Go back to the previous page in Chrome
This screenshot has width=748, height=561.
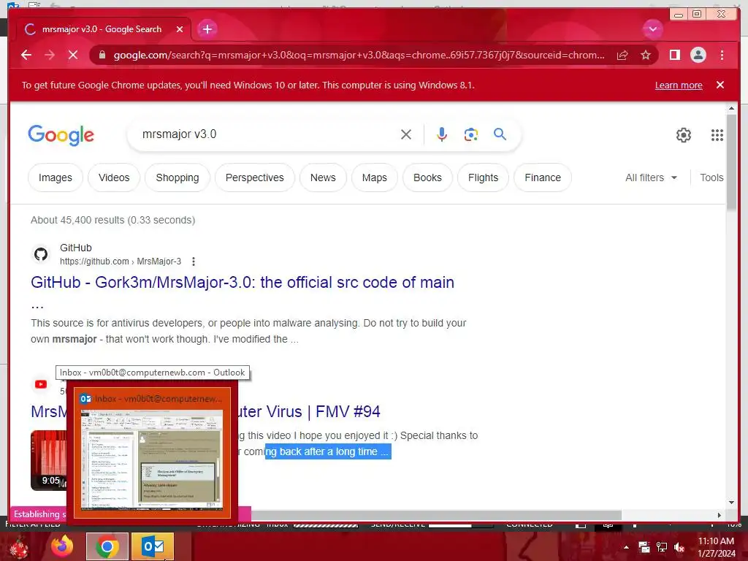pos(26,55)
